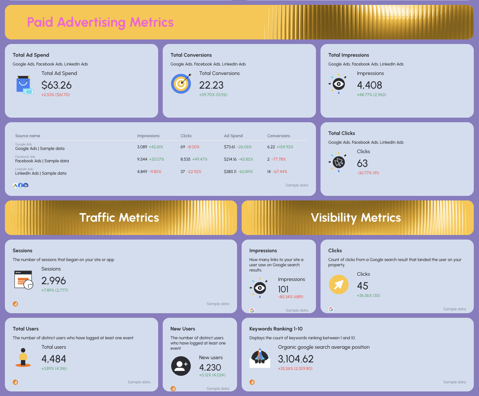Click Sample data in the sources table
Viewport: 479px width, 396px height.
(296, 185)
